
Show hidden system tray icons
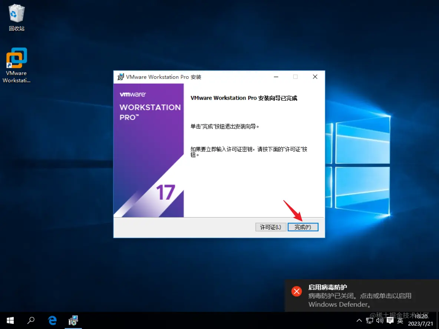(359, 320)
